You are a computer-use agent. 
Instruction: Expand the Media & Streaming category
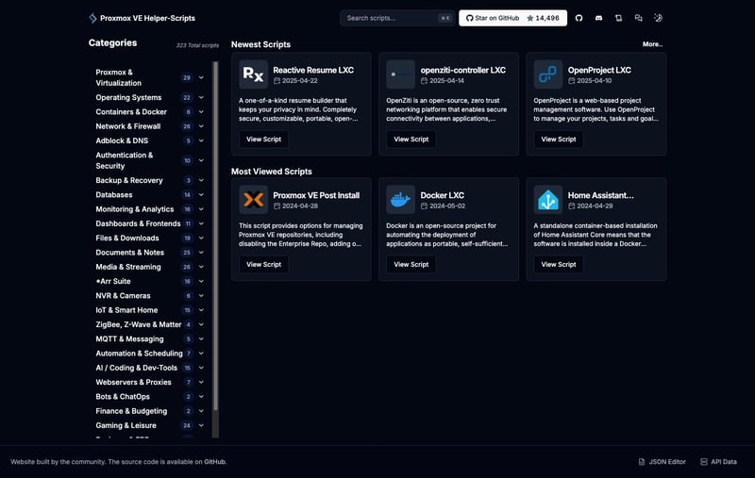click(201, 267)
